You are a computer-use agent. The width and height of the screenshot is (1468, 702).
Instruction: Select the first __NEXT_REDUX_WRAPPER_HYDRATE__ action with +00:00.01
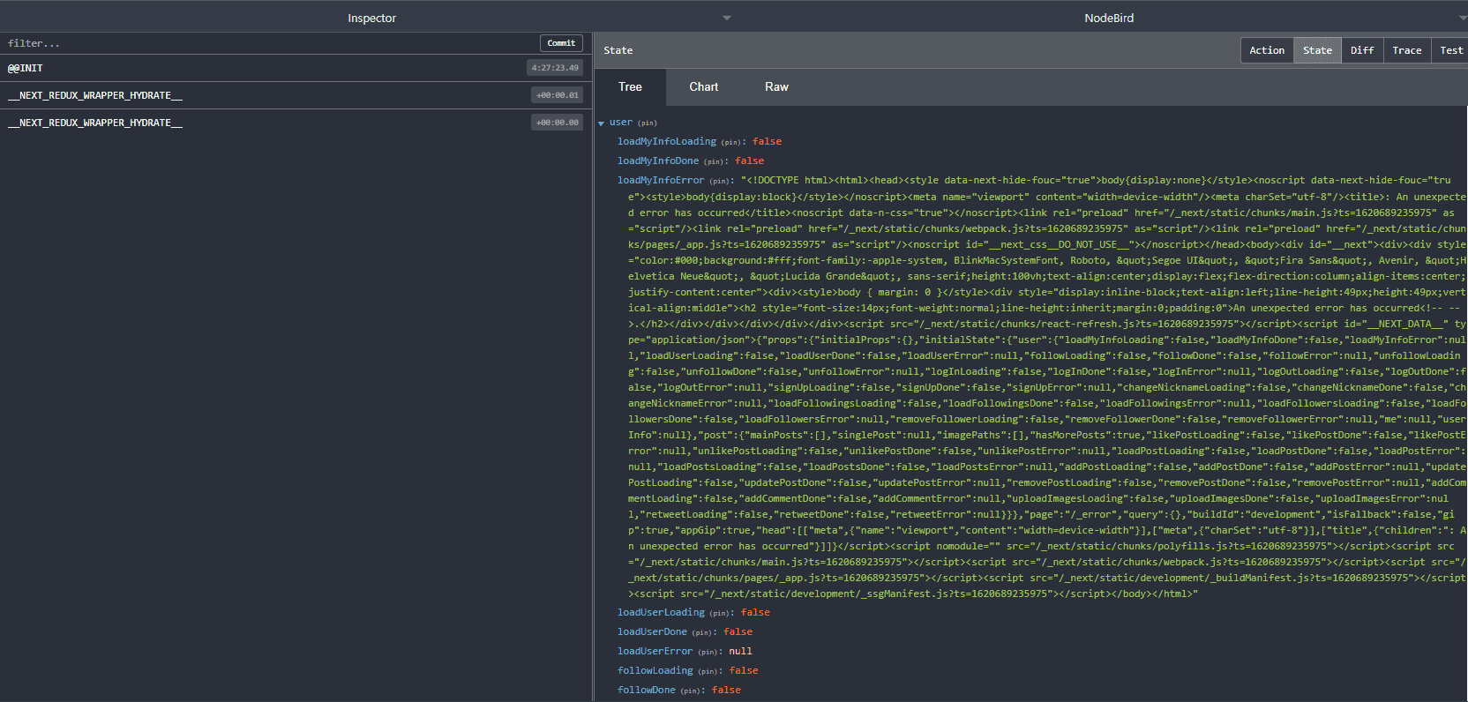[x=296, y=95]
